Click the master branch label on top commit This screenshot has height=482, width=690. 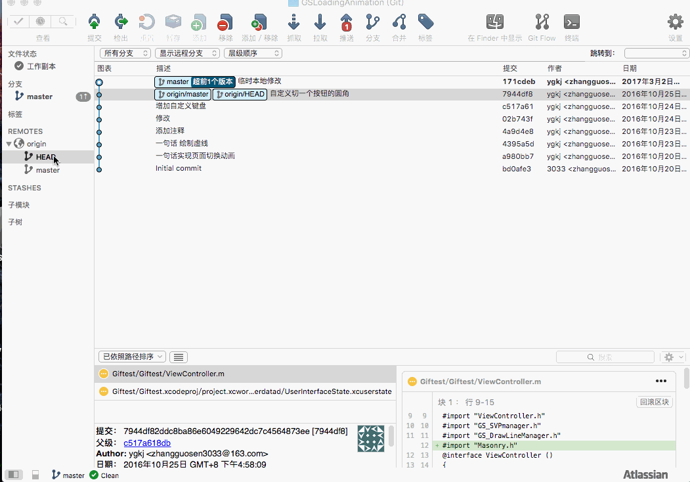173,81
